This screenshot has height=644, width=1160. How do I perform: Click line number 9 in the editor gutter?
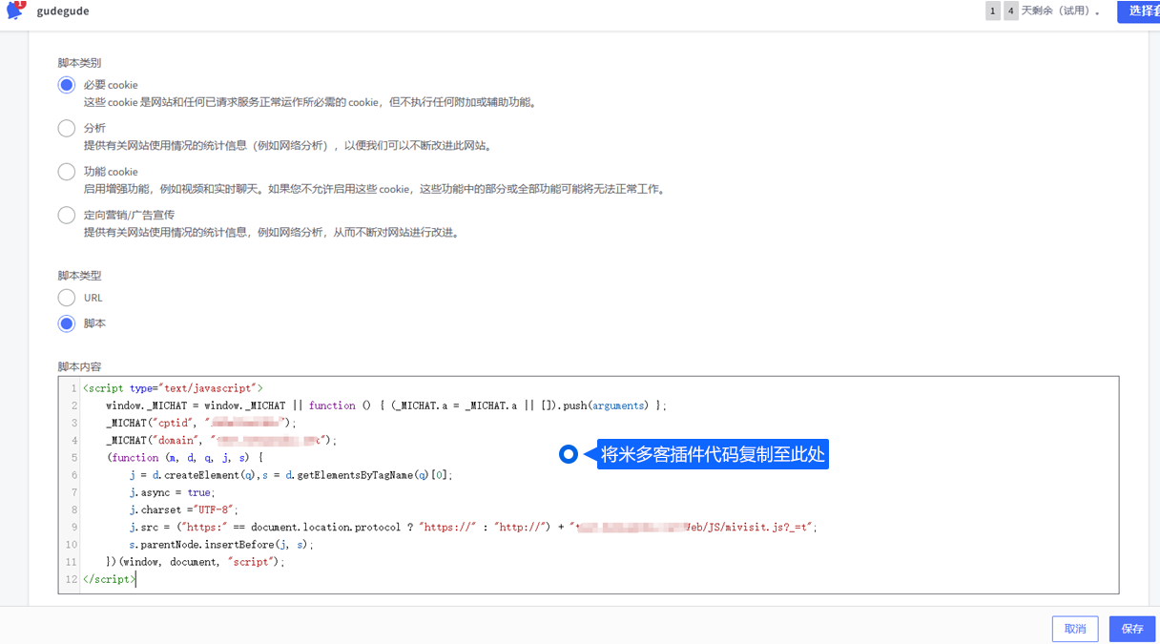[72, 527]
